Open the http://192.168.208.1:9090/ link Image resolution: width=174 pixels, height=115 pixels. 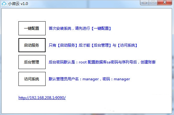pos(42,98)
